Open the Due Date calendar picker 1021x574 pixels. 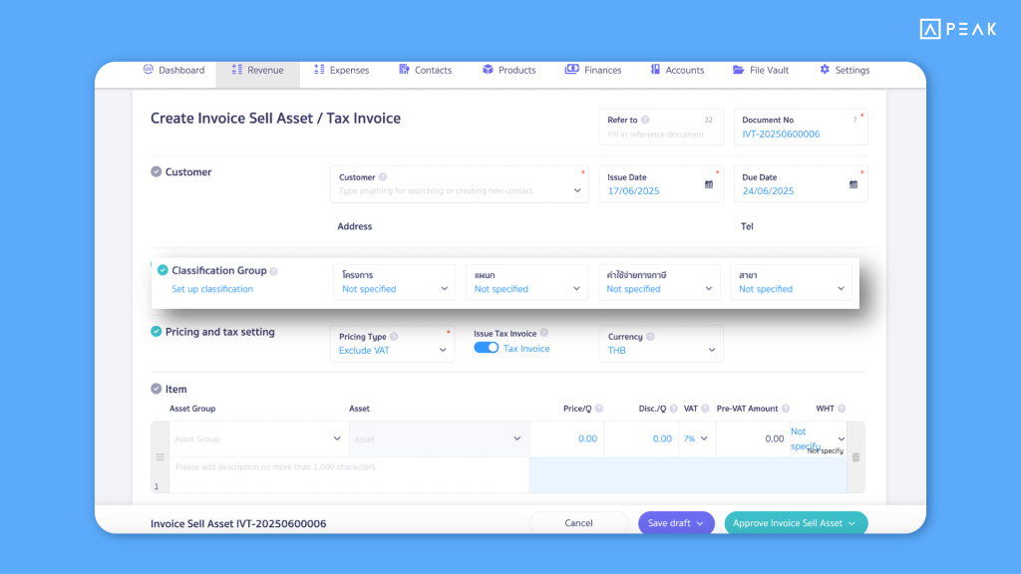(853, 183)
